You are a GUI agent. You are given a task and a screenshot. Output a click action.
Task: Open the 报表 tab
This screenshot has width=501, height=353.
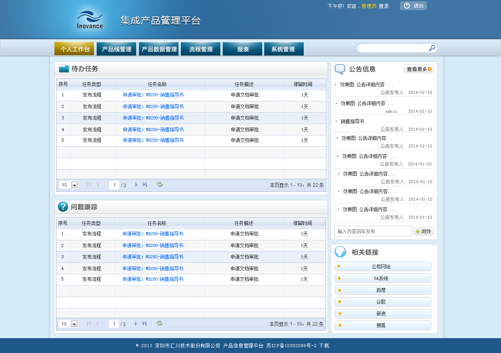click(242, 49)
